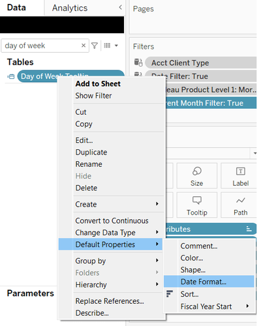Collapse the Data pane with left chevron
Screen dimensions: 257x326
(x=120, y=7)
